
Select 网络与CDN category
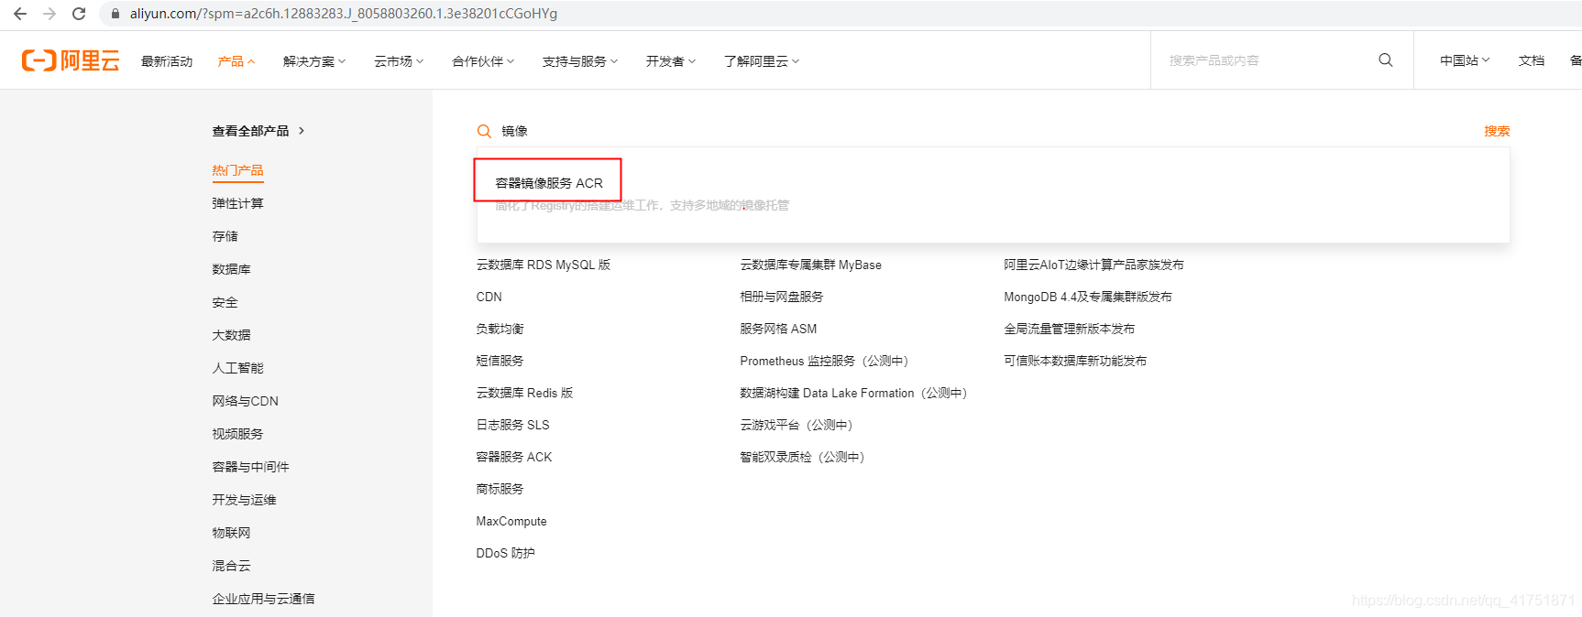(x=245, y=401)
